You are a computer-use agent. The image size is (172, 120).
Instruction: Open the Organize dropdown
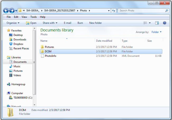pyautogui.click(x=13, y=23)
